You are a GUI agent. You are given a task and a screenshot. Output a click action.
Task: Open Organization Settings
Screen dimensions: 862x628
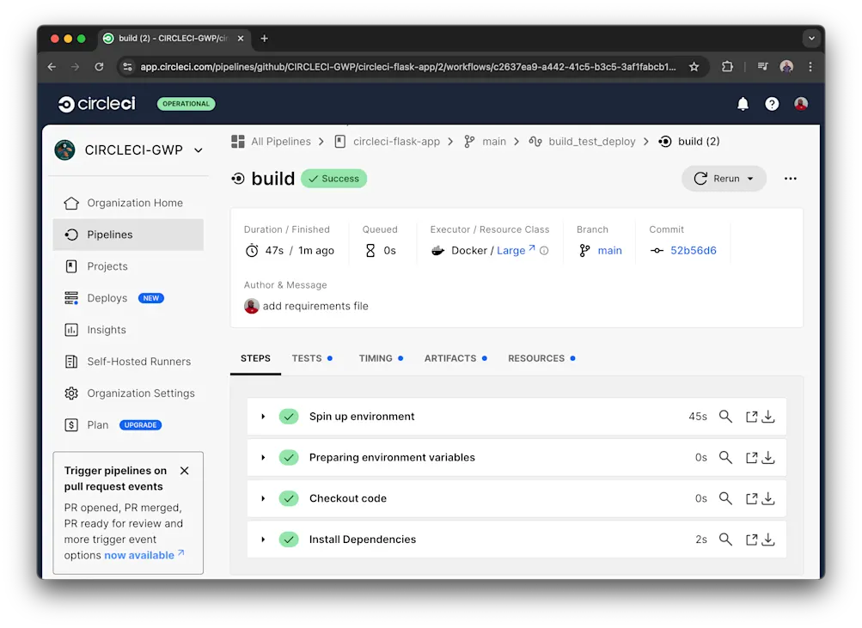[129, 393]
